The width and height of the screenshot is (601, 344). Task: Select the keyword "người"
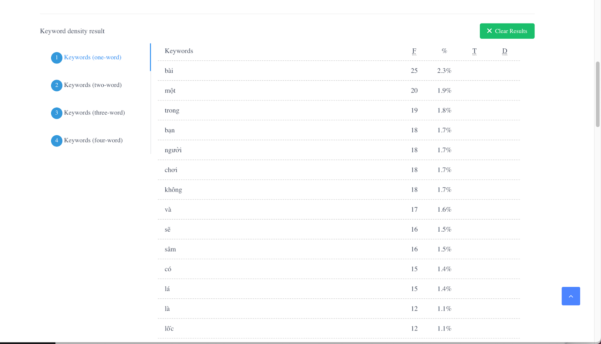point(173,150)
